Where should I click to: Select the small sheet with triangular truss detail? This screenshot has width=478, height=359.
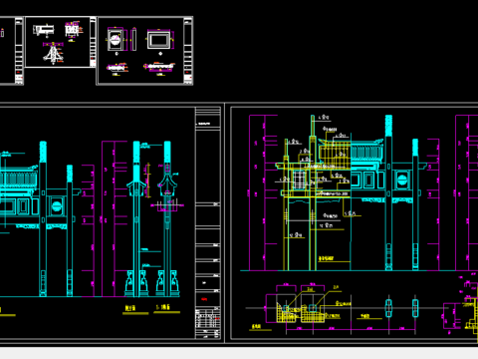[x=61, y=42]
